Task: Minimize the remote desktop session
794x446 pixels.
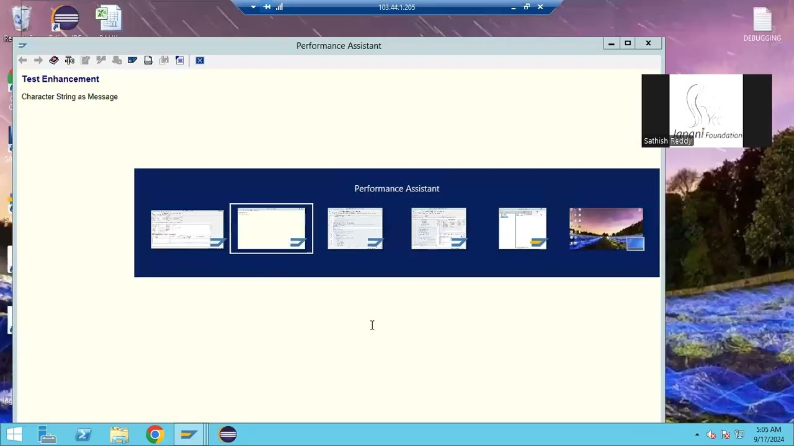Action: pyautogui.click(x=513, y=7)
